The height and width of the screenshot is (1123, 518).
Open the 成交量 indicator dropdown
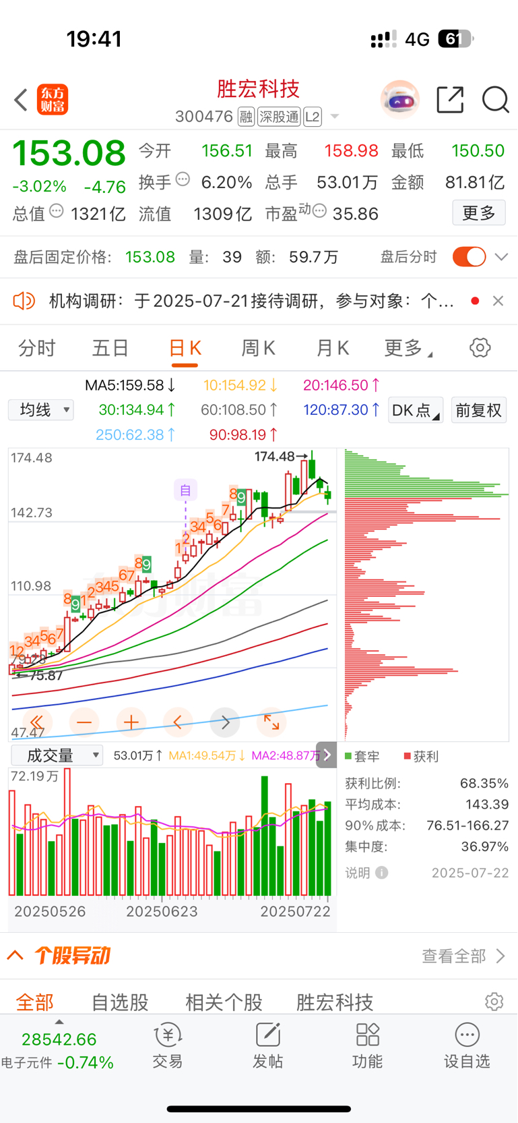click(57, 755)
